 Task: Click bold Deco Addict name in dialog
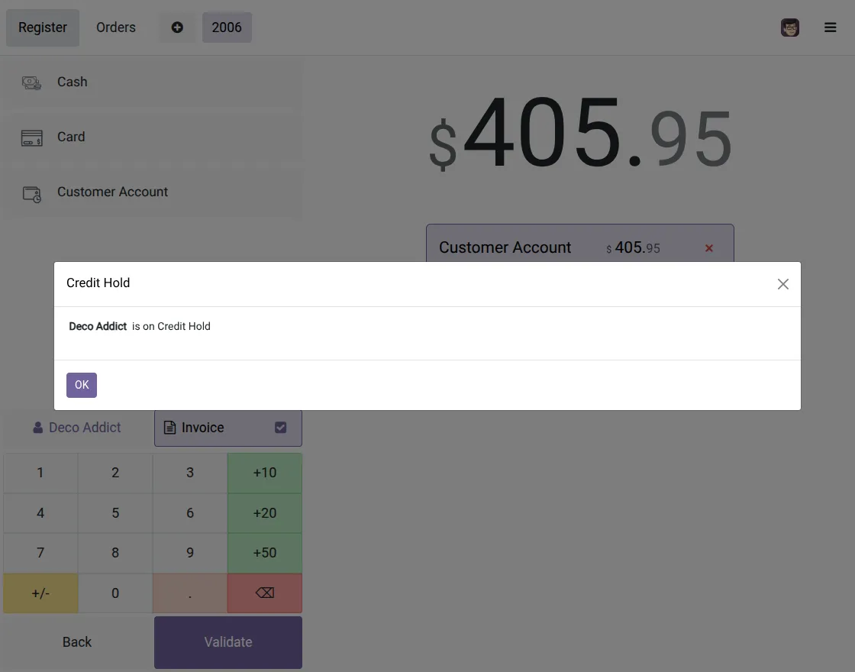coord(98,326)
